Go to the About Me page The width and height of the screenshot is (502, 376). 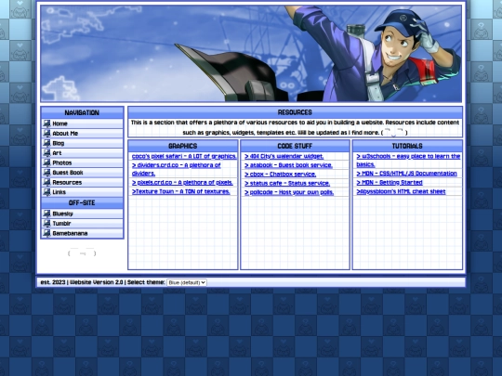(x=83, y=134)
